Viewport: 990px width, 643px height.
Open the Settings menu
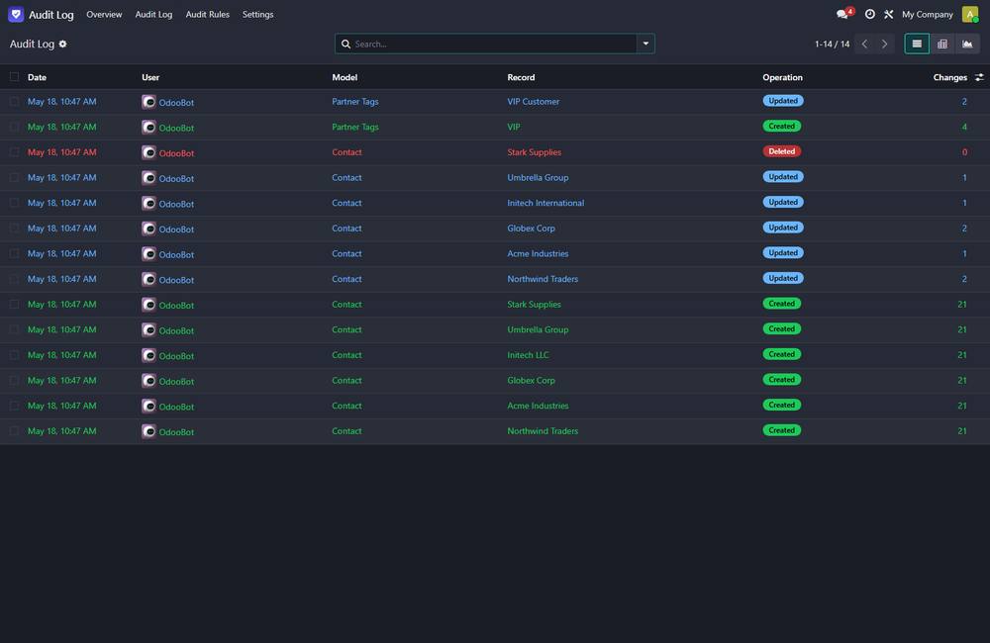[257, 14]
